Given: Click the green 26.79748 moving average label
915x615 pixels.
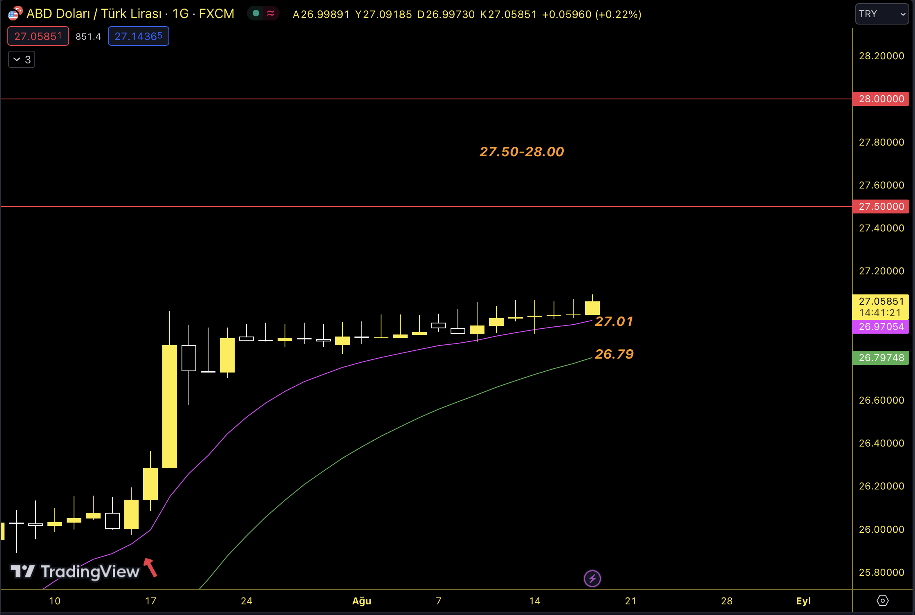Looking at the screenshot, I should [x=880, y=358].
